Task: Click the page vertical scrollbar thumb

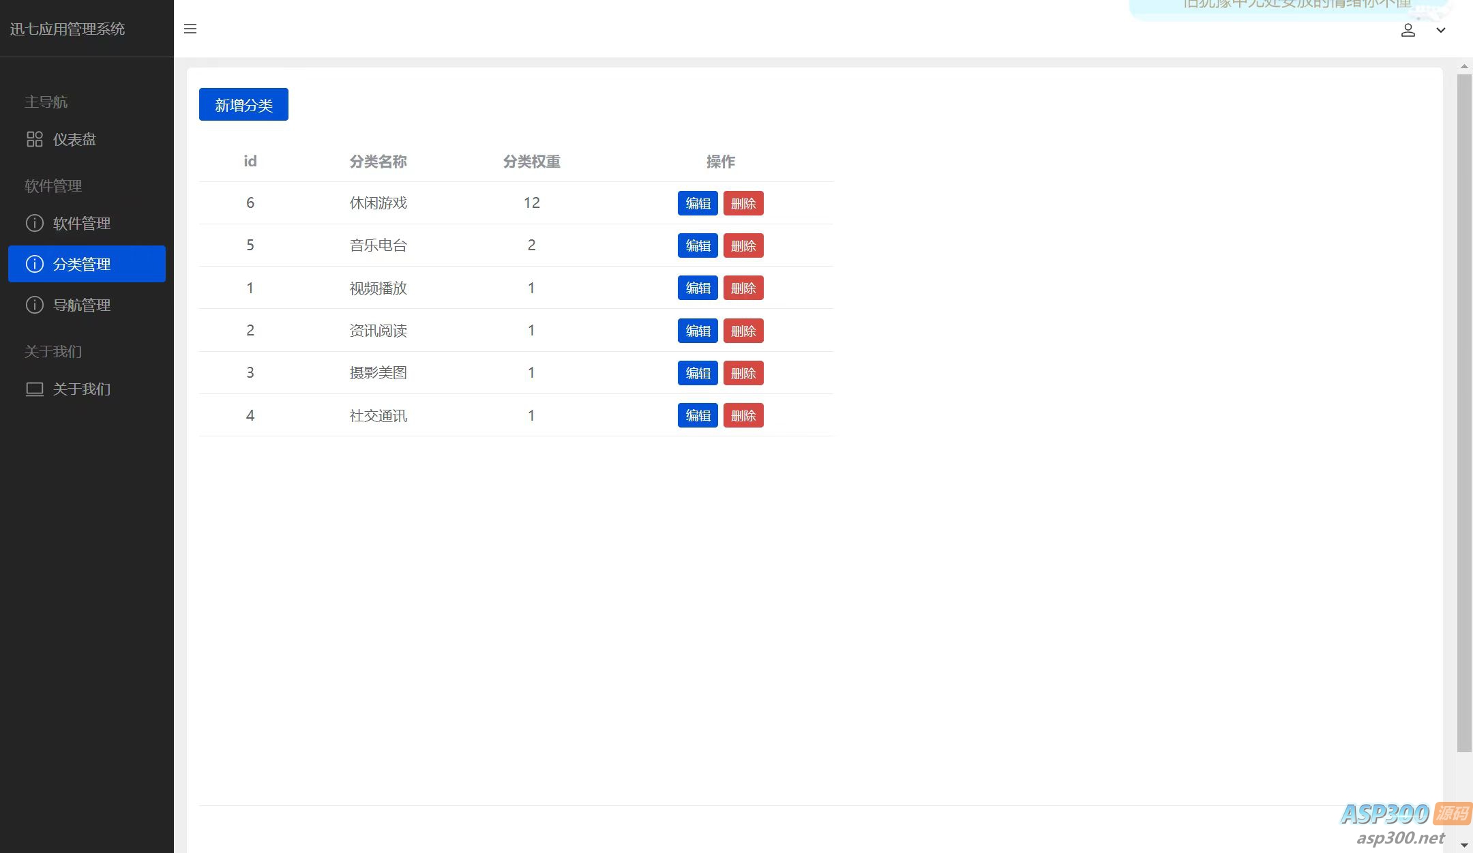Action: tap(1464, 413)
